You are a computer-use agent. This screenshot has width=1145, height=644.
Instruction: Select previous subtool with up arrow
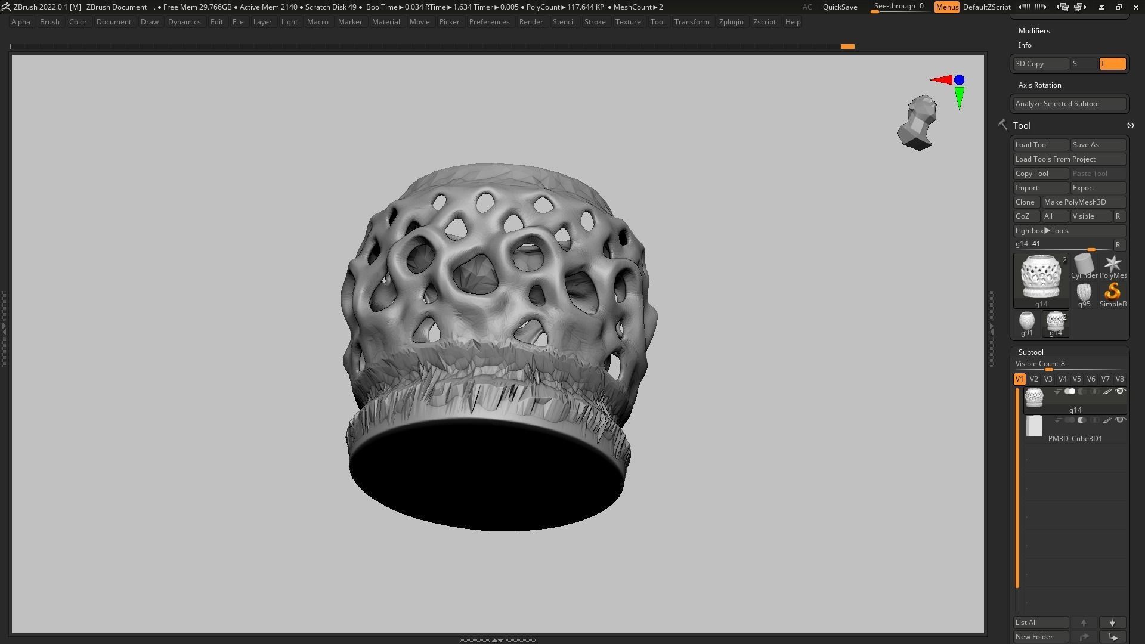(1084, 623)
